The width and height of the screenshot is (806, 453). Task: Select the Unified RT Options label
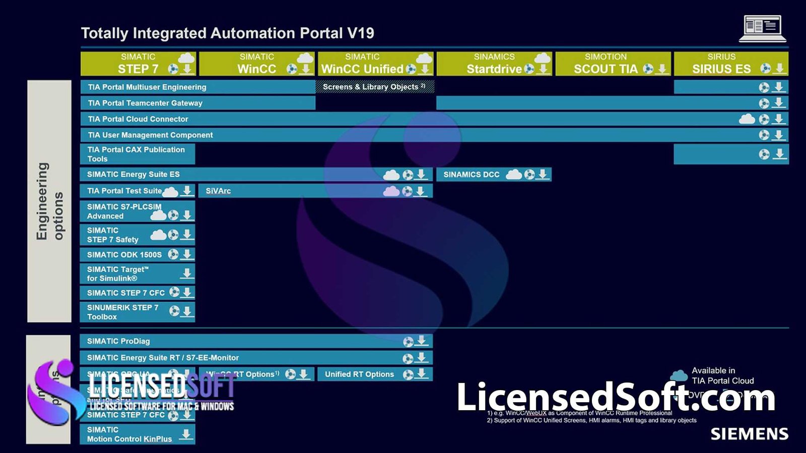tap(359, 374)
